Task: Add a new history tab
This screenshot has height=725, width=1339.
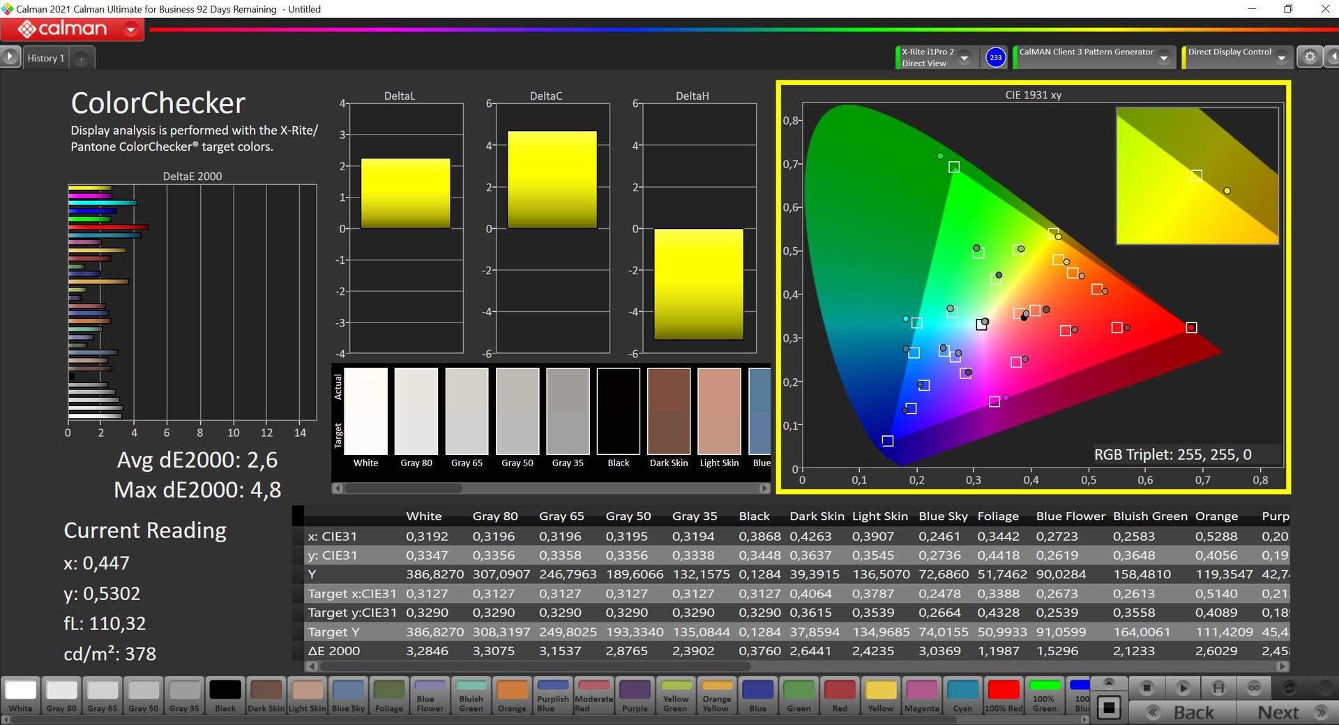Action: (81, 59)
